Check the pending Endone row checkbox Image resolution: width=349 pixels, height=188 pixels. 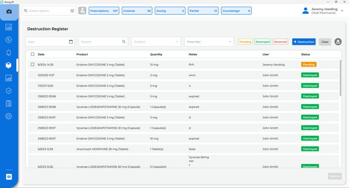pos(32,65)
